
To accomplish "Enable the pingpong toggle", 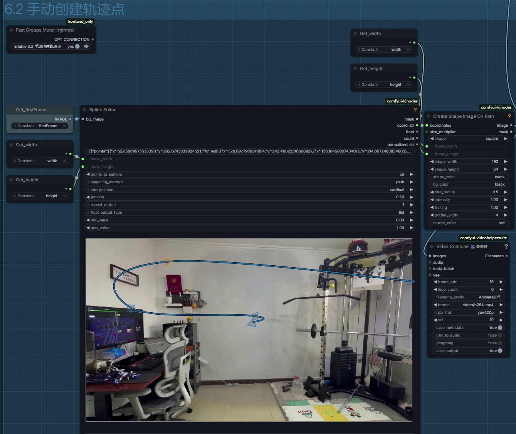I will coord(500,343).
